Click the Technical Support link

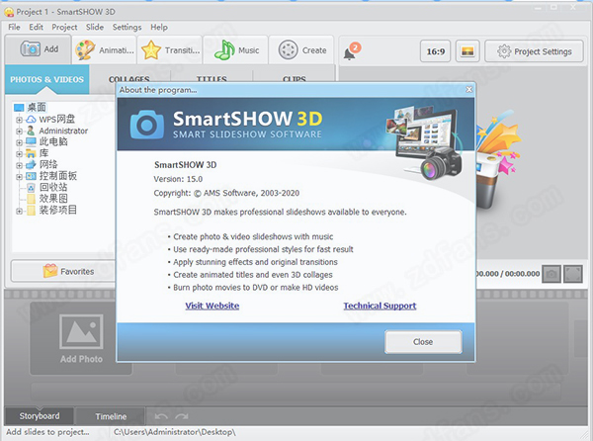[x=380, y=306]
